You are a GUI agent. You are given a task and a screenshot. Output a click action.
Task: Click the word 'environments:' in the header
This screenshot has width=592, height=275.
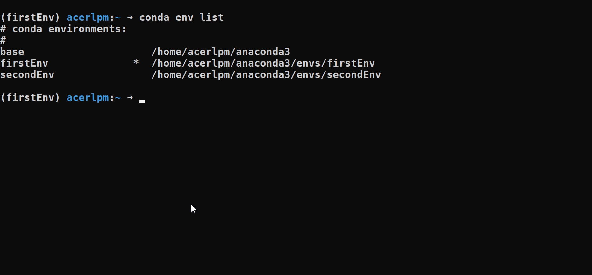point(88,29)
